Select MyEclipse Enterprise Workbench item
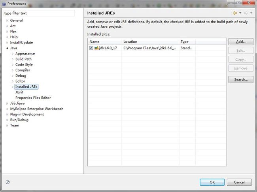 [x=37, y=109]
